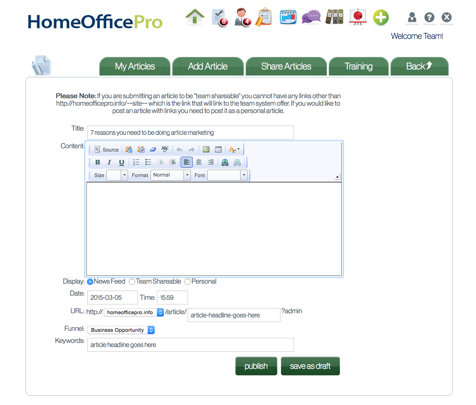Open the user profile icon
The width and height of the screenshot is (476, 405).
[412, 17]
